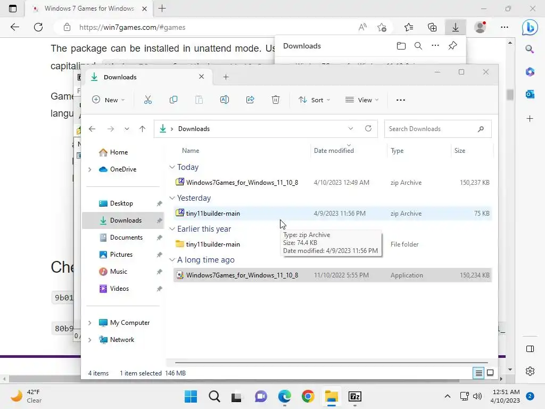The height and width of the screenshot is (409, 545).
Task: Switch to details view icon in status bar
Action: (478, 373)
